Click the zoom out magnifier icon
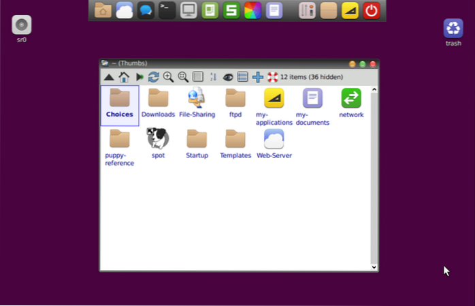Screen dimensions: 475x306 coord(183,78)
